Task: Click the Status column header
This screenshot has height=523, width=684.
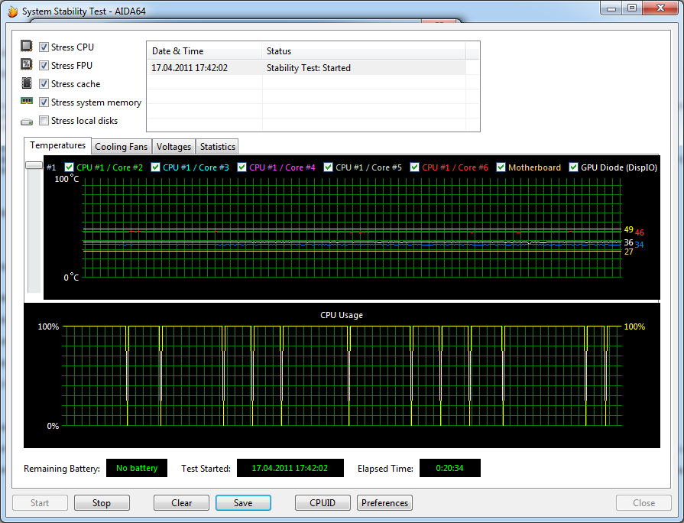Action: [x=363, y=51]
